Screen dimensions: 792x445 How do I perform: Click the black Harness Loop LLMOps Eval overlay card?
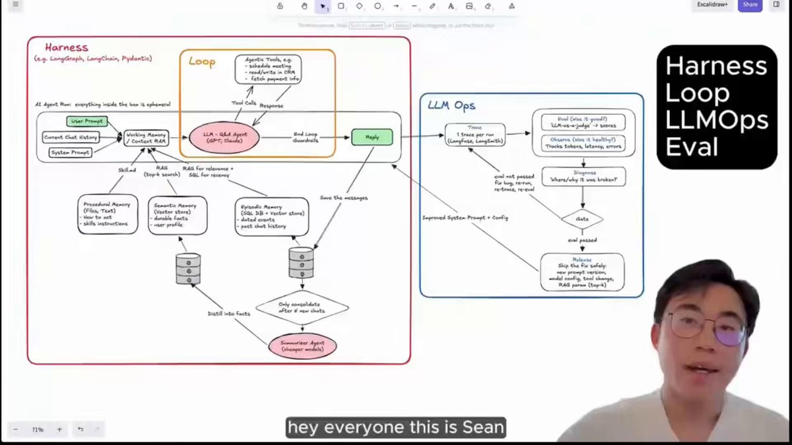(717, 107)
